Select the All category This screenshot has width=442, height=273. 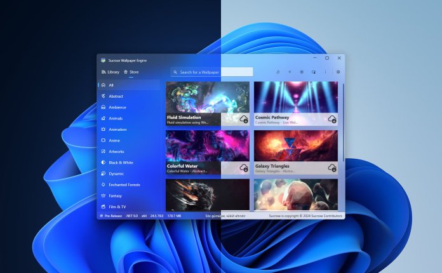129,85
